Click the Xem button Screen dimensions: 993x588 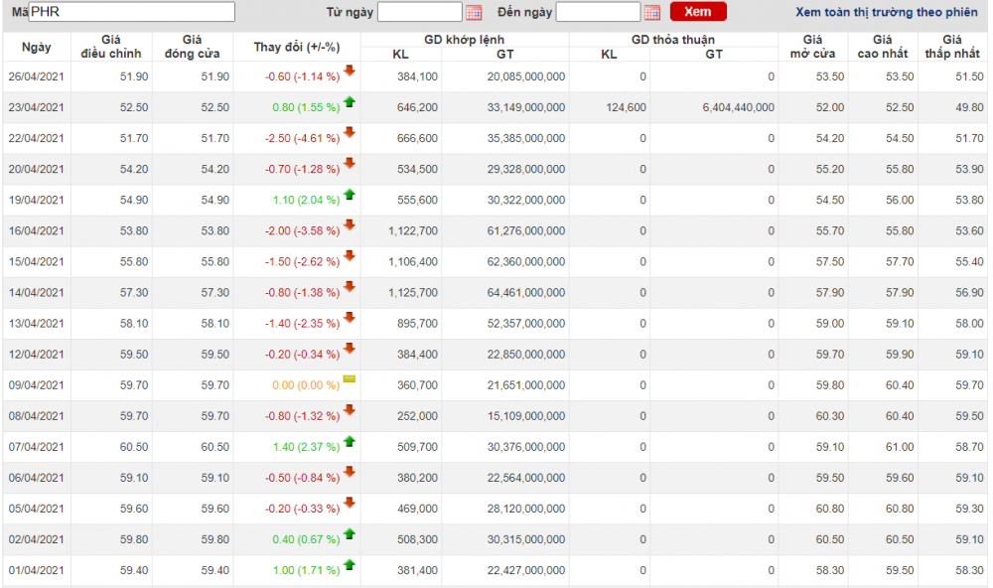point(698,12)
